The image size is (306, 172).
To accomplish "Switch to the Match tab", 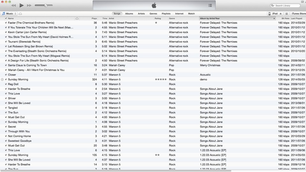I will coord(192,14).
